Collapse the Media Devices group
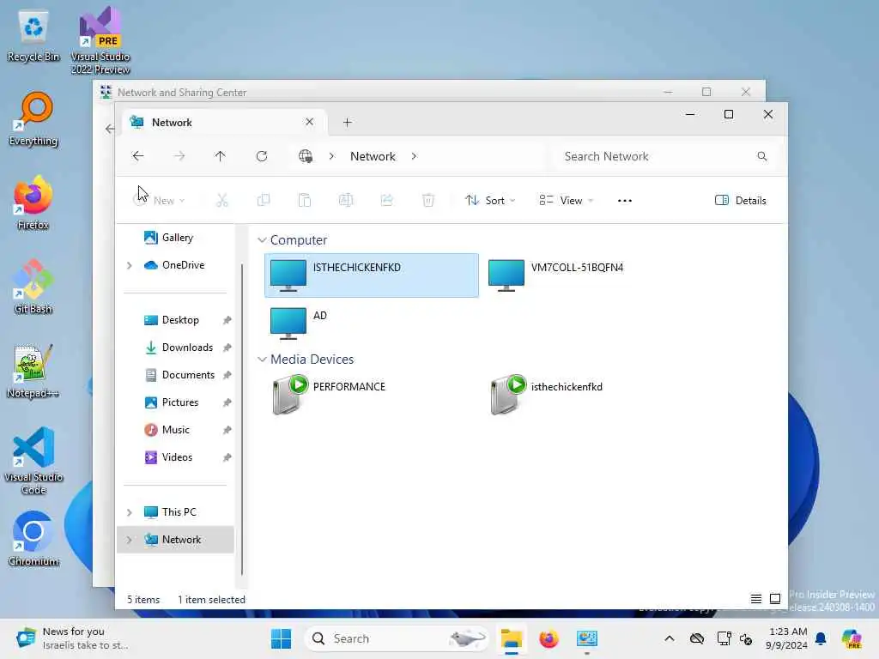The width and height of the screenshot is (879, 659). 262,360
